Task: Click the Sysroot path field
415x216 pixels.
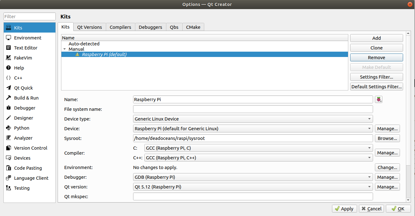Action: 253,138
